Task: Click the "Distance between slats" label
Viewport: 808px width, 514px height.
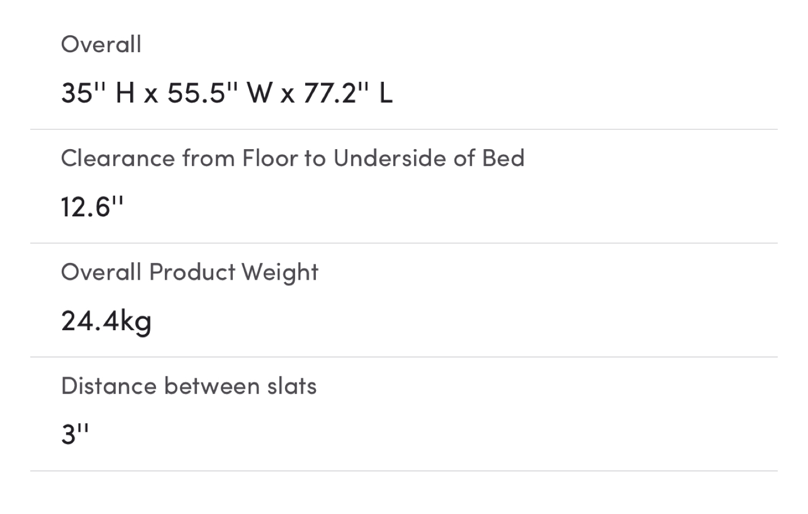Action: coord(189,386)
